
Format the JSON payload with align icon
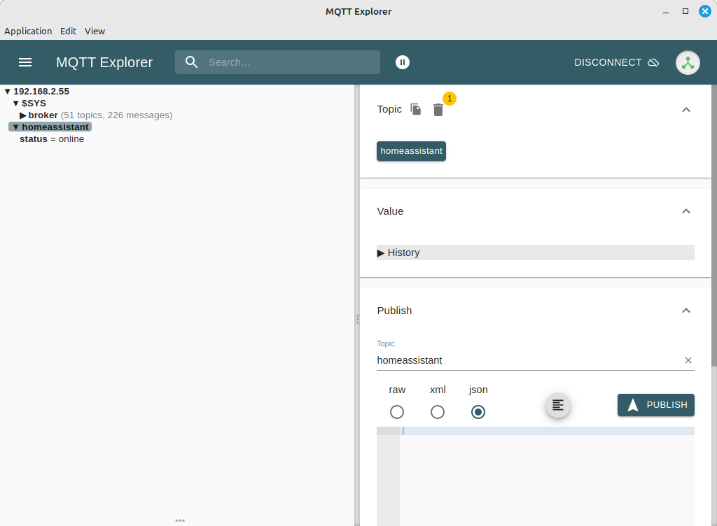pyautogui.click(x=558, y=405)
